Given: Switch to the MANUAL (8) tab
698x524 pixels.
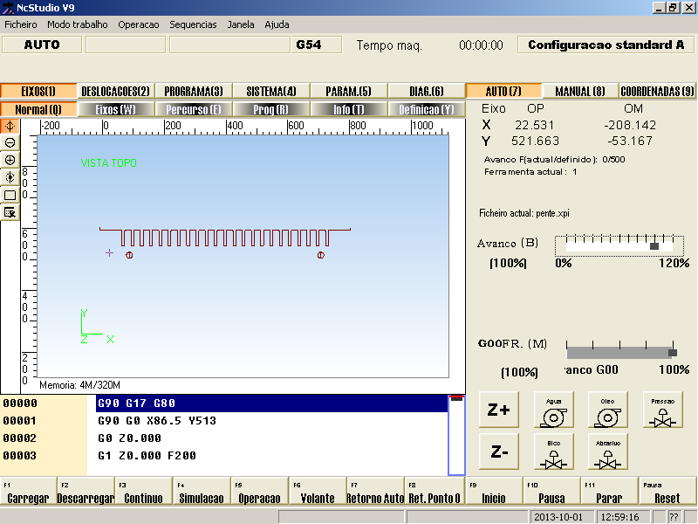Looking at the screenshot, I should coord(580,91).
